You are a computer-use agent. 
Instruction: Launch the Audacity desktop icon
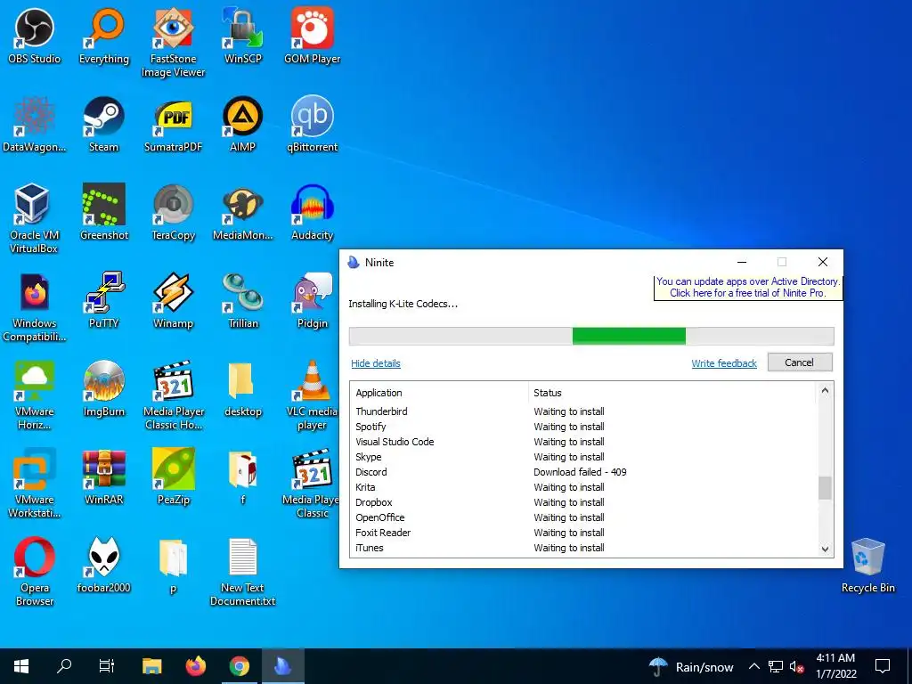(x=313, y=213)
